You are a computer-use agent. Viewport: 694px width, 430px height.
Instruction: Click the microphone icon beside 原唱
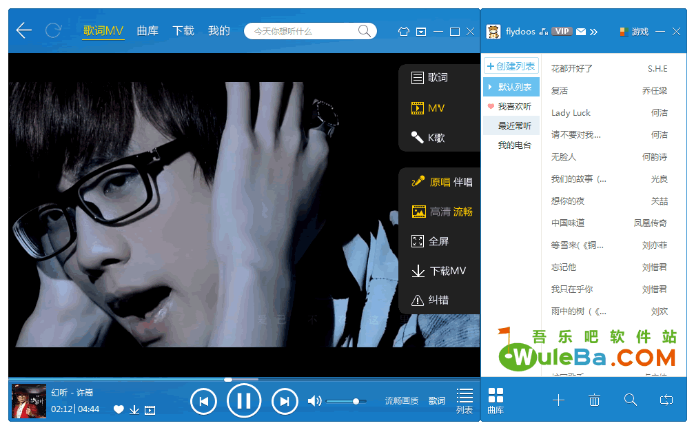tap(418, 181)
